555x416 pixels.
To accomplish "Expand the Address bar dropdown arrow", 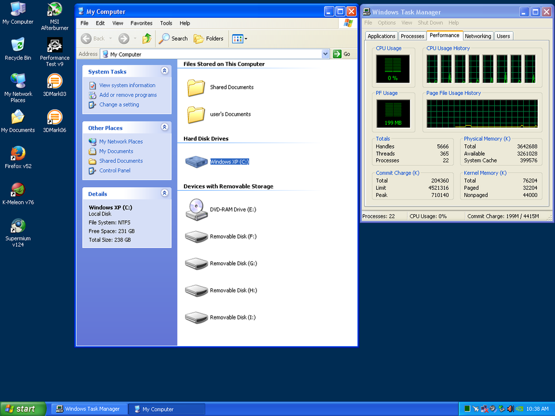I will coord(325,54).
